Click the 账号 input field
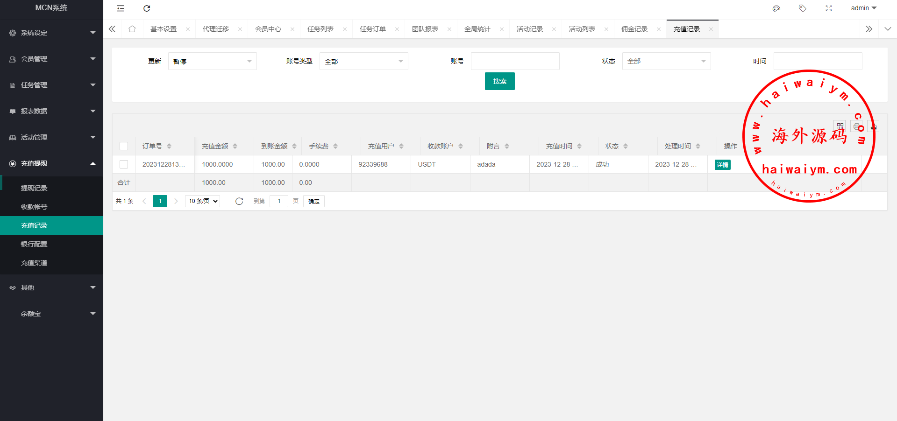 (x=515, y=61)
